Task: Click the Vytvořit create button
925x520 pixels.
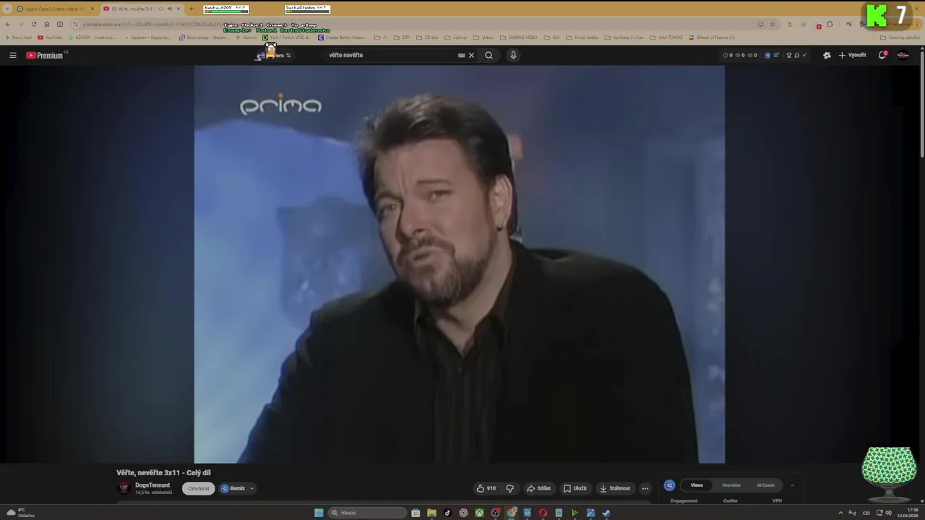Action: 852,55
